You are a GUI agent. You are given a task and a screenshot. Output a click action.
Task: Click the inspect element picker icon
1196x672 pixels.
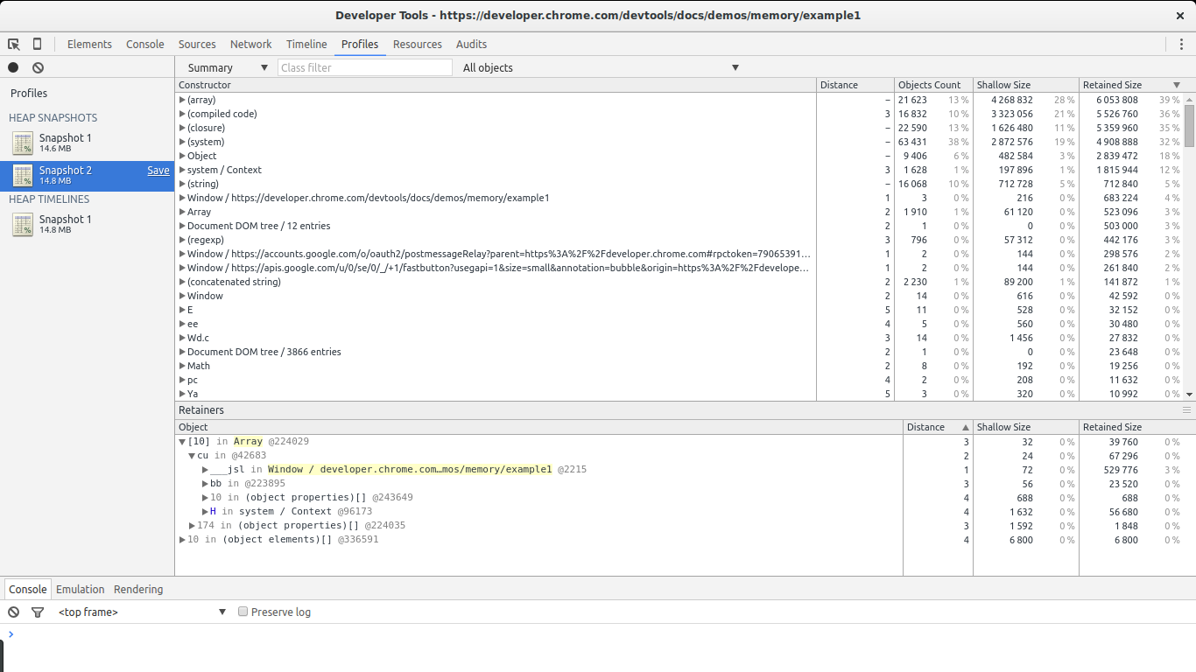[x=14, y=44]
